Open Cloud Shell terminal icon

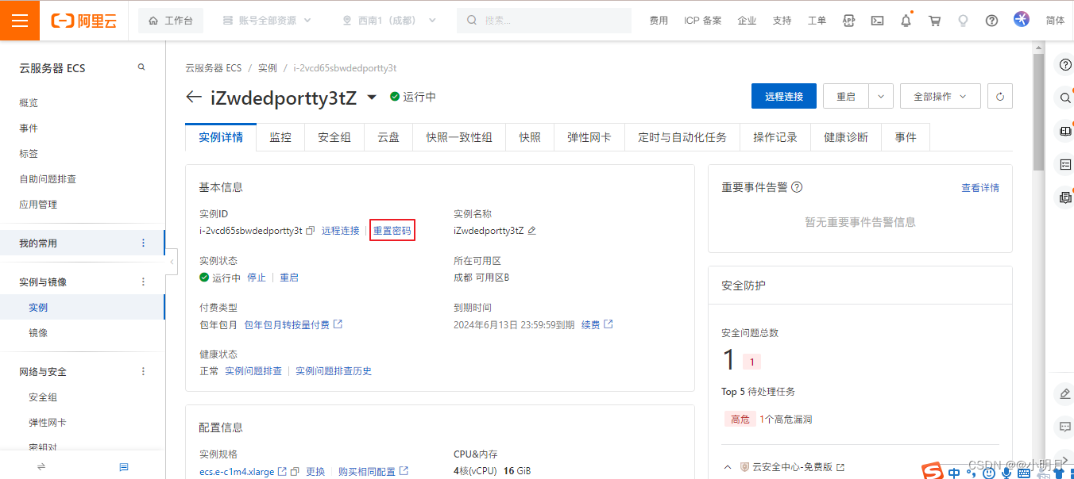click(877, 21)
